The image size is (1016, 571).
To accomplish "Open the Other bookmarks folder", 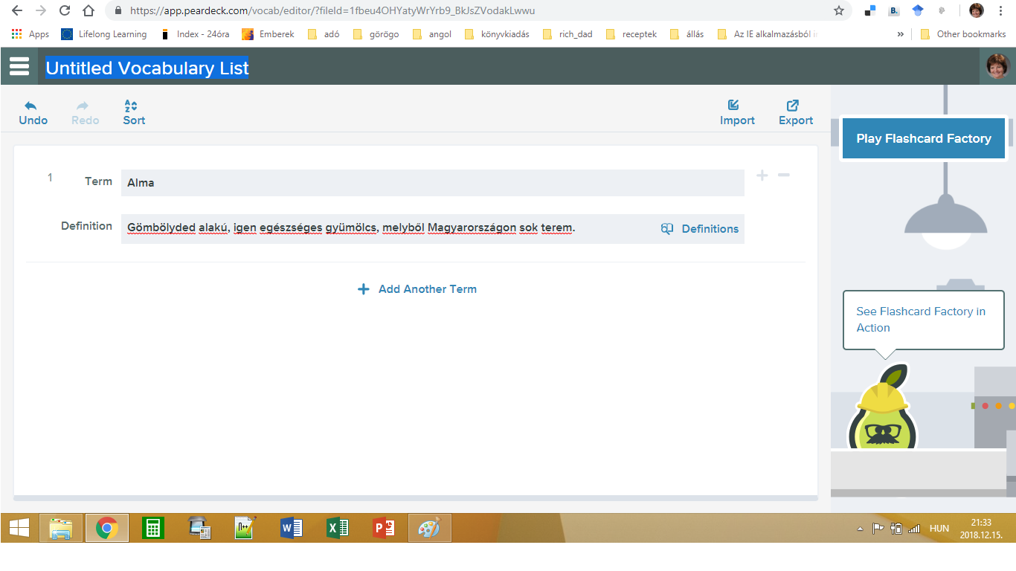I will (x=962, y=34).
